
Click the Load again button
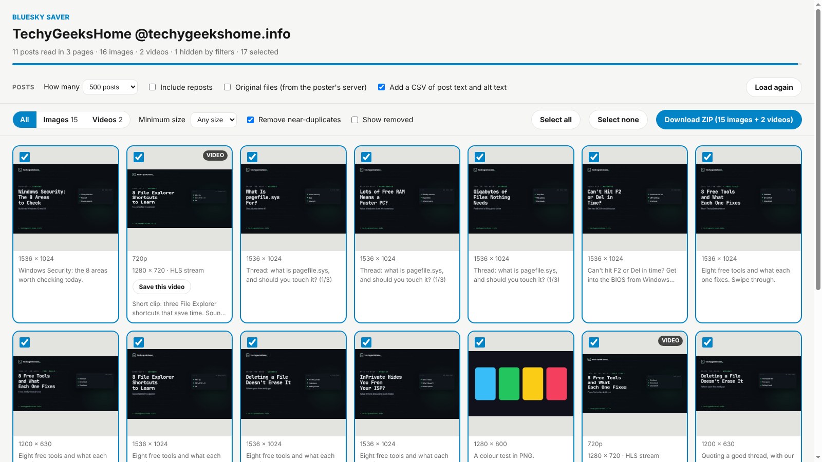pyautogui.click(x=774, y=87)
